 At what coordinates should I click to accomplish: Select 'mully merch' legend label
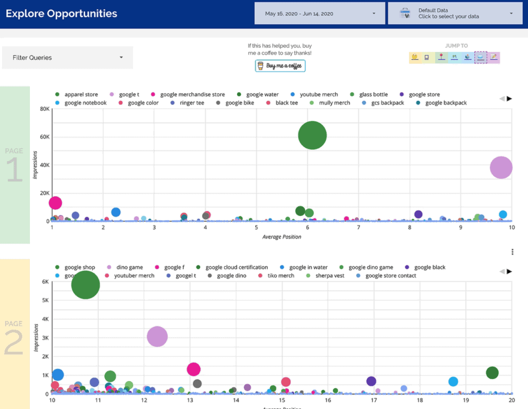pos(334,103)
